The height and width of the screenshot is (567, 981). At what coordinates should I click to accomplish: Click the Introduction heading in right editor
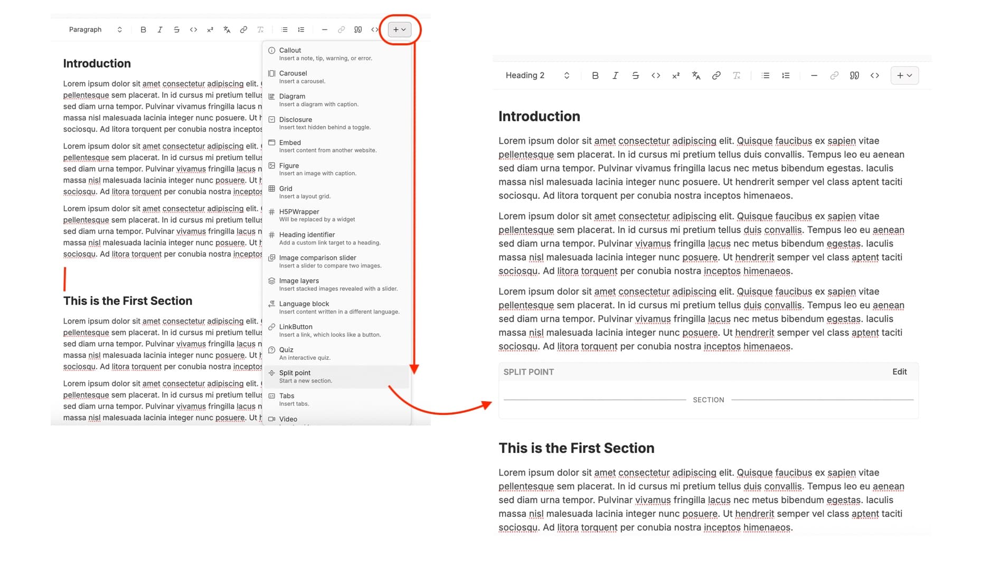point(539,116)
